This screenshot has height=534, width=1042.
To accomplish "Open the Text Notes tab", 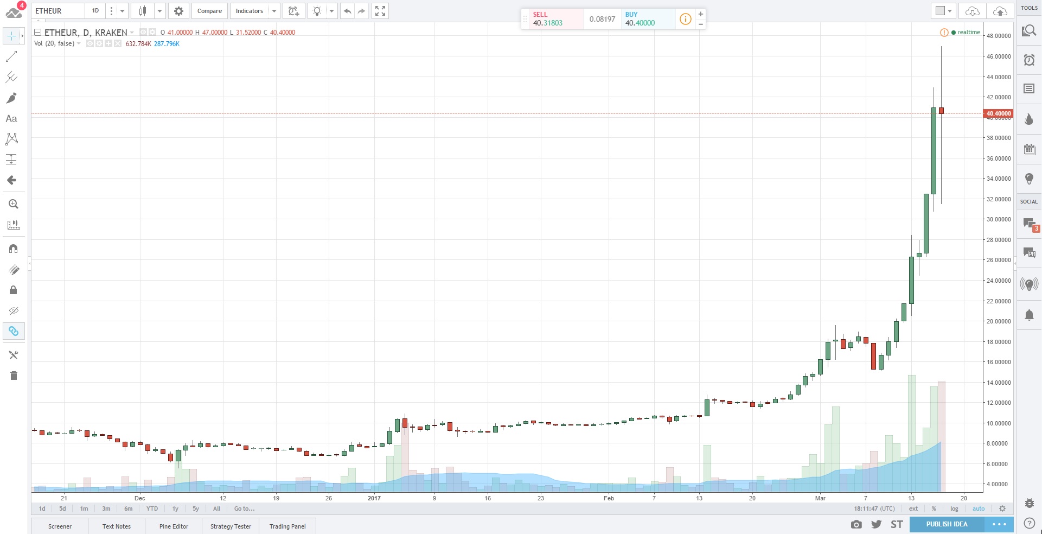I will (117, 526).
